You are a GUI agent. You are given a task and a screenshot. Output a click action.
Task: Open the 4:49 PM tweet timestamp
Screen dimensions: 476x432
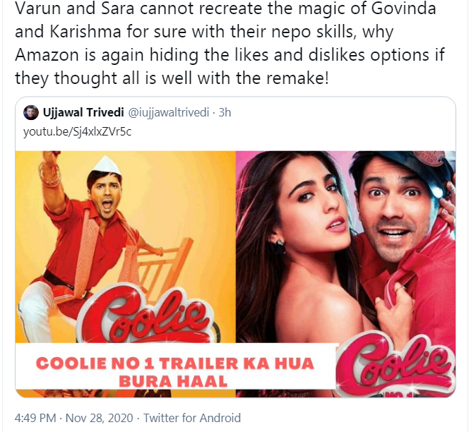click(x=35, y=418)
